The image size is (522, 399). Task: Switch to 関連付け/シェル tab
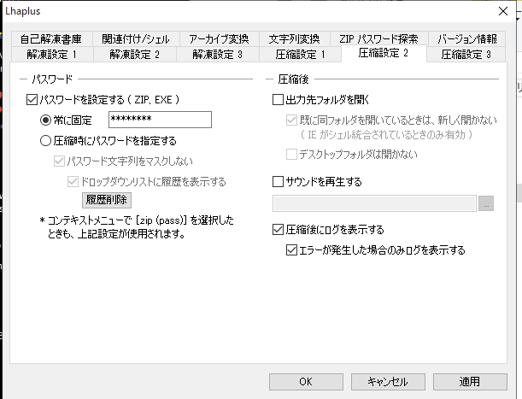tap(136, 39)
